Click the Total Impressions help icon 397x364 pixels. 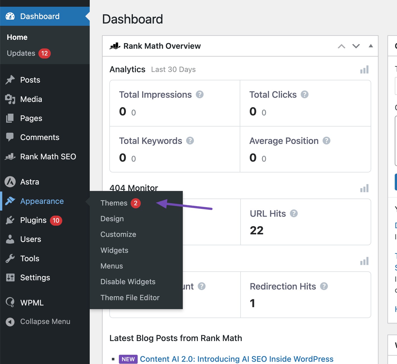200,95
